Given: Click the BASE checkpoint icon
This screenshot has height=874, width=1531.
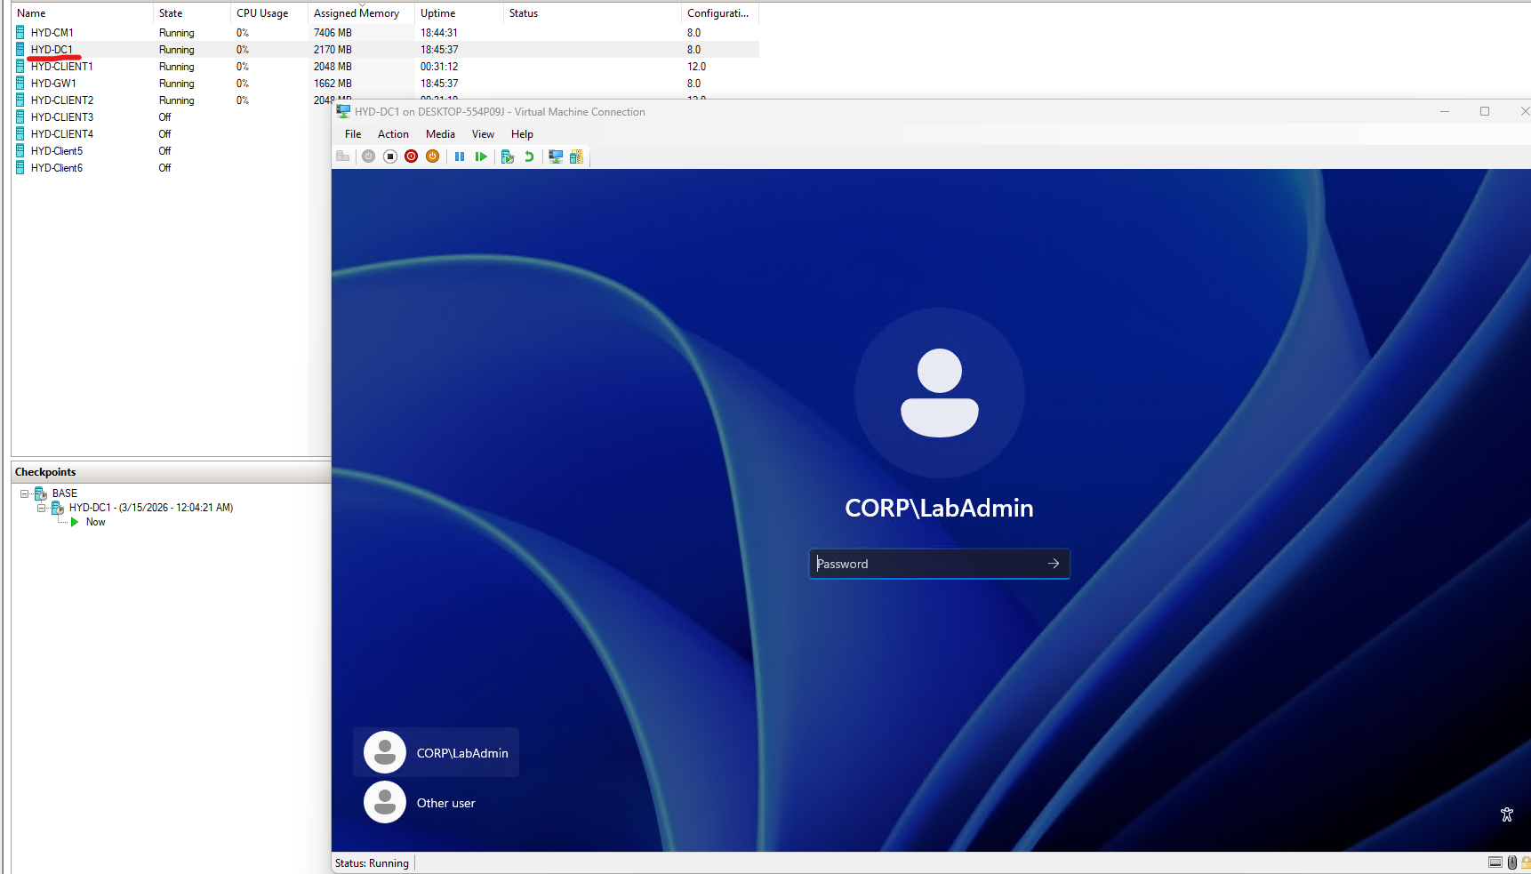Looking at the screenshot, I should pyautogui.click(x=40, y=493).
